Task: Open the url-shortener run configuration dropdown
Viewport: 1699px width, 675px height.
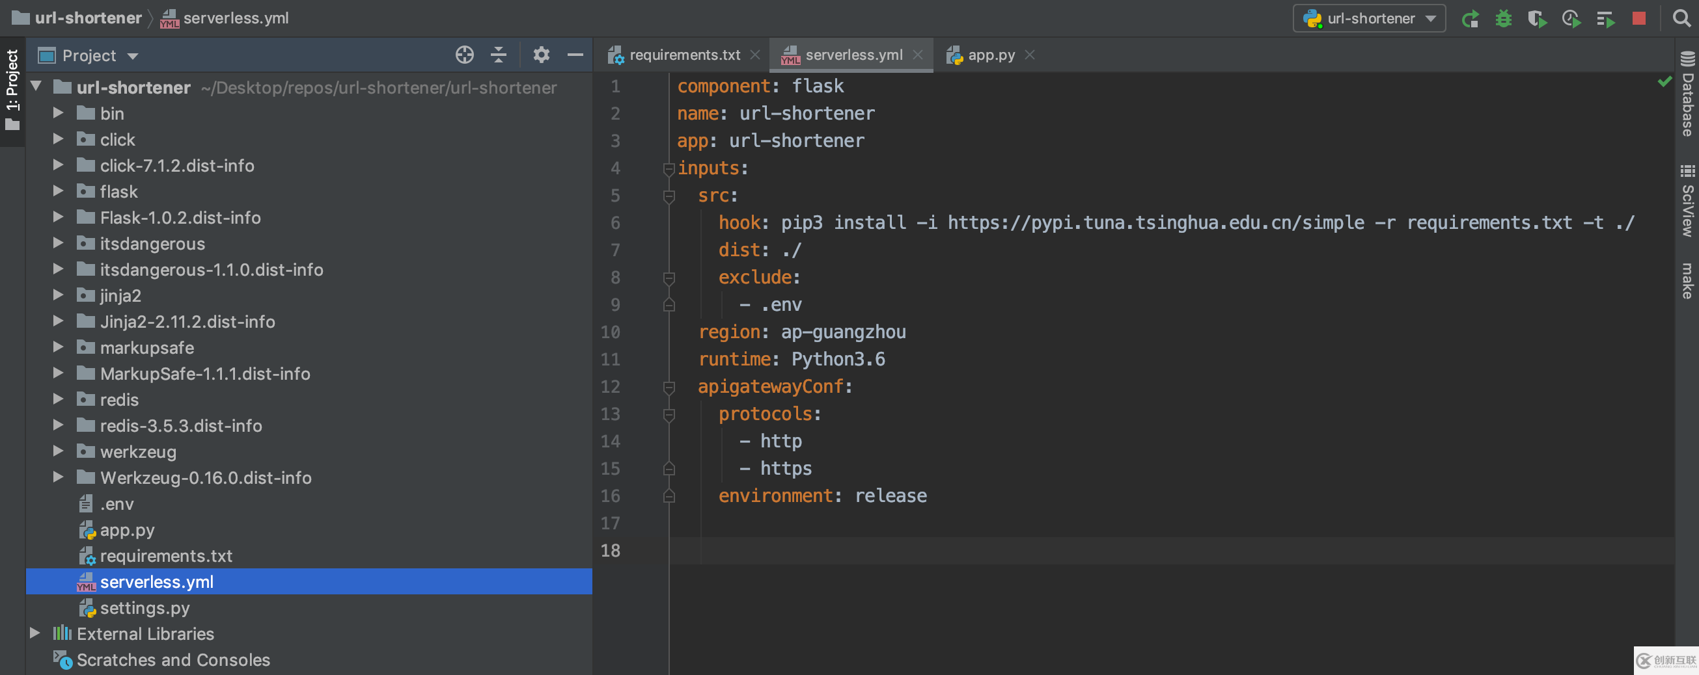Action: tap(1369, 18)
